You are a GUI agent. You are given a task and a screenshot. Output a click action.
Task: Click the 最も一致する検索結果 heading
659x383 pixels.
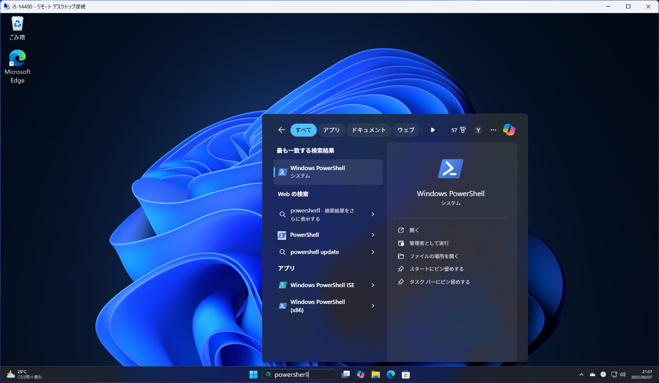pyautogui.click(x=305, y=151)
